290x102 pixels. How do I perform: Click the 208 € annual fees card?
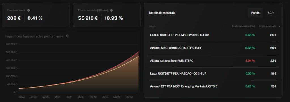click(36, 15)
